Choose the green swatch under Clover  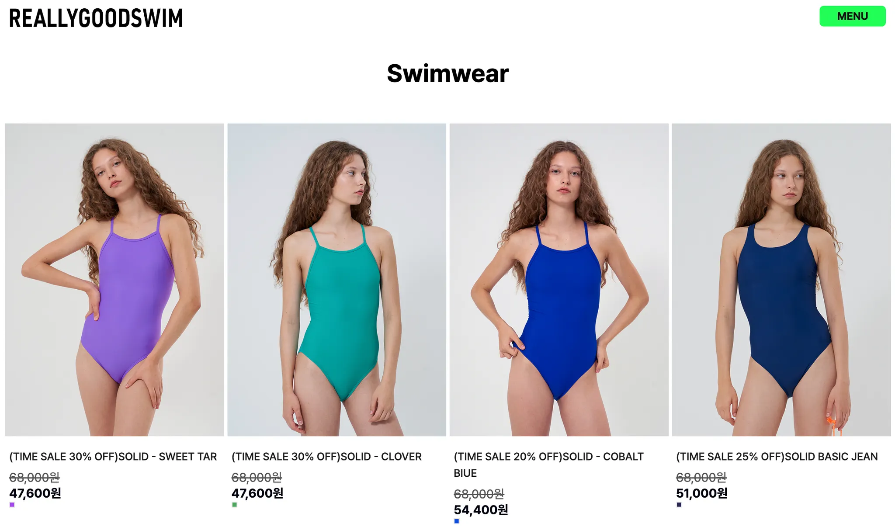coord(235,505)
